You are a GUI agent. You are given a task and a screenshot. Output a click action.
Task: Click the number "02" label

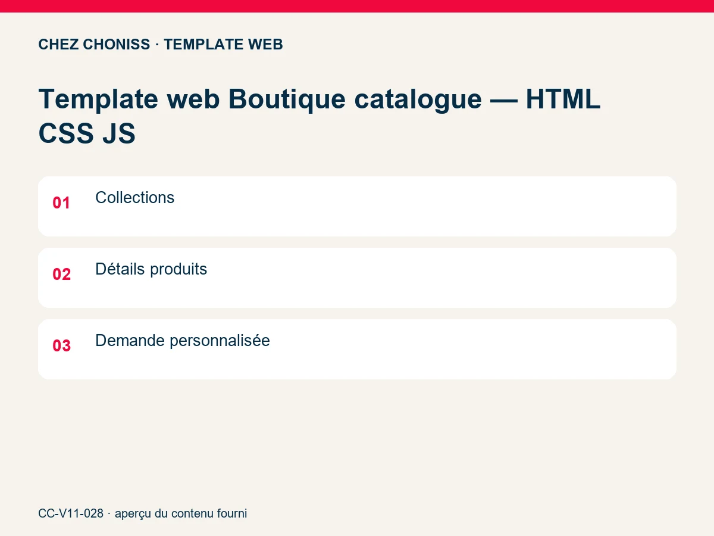coord(62,275)
